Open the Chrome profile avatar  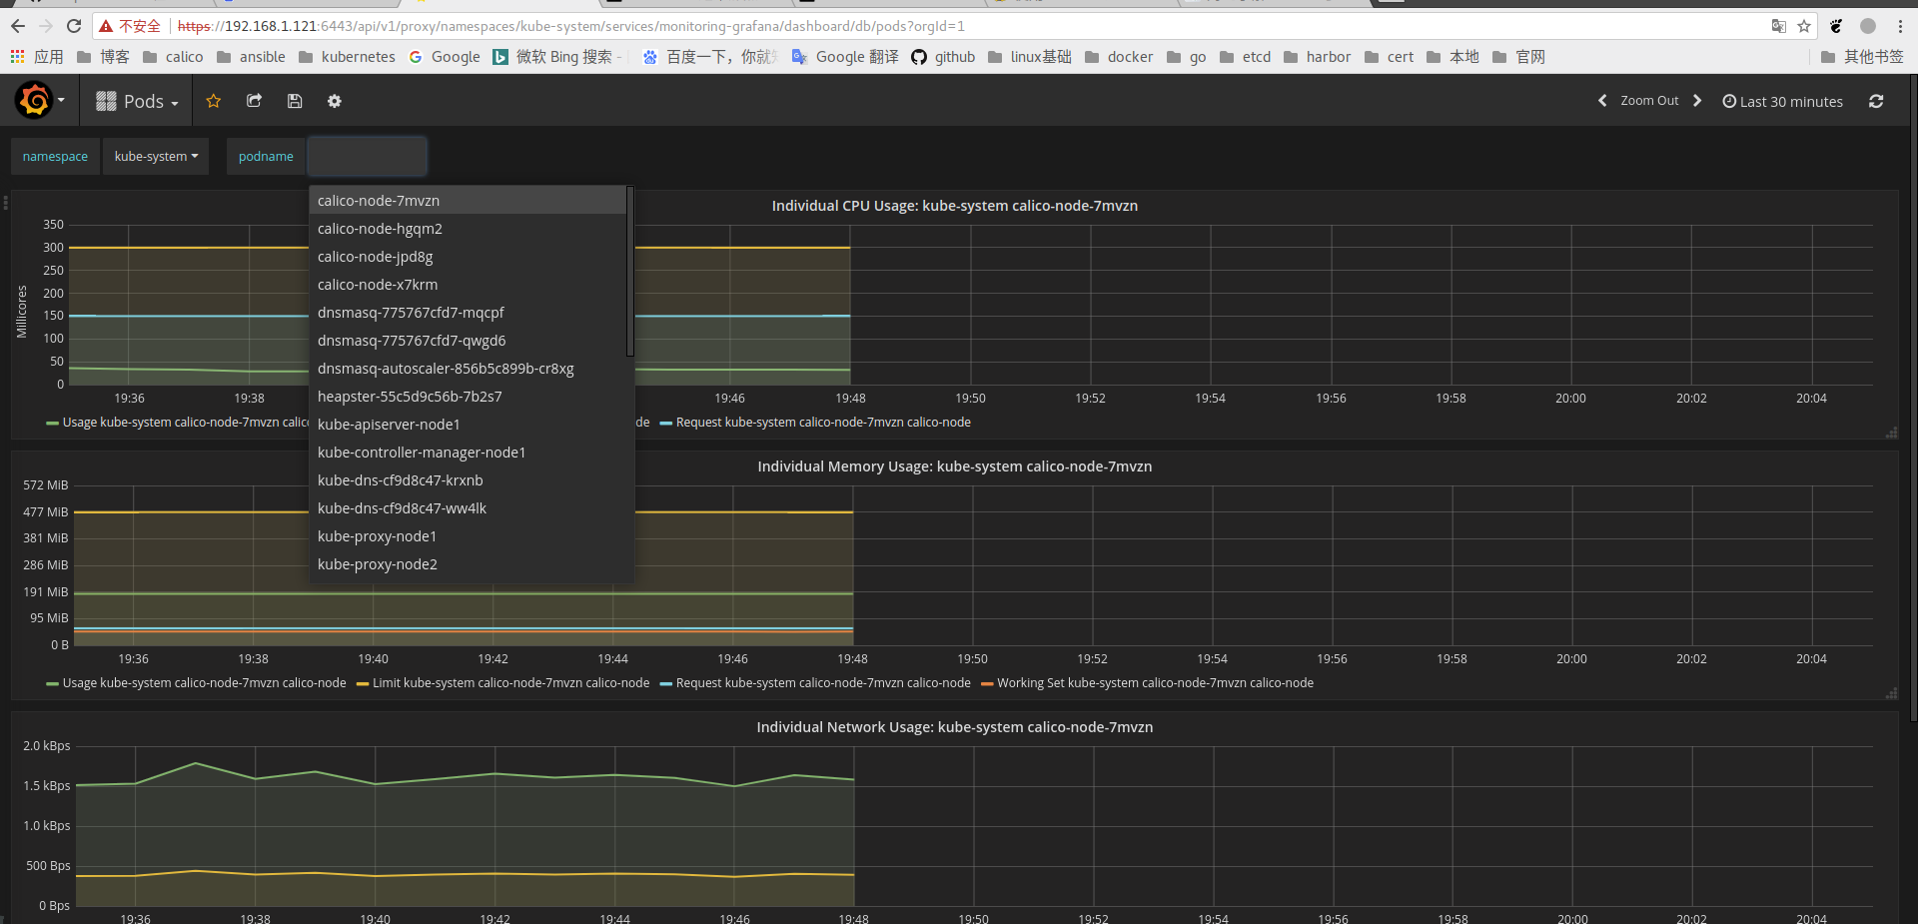pos(1868,26)
